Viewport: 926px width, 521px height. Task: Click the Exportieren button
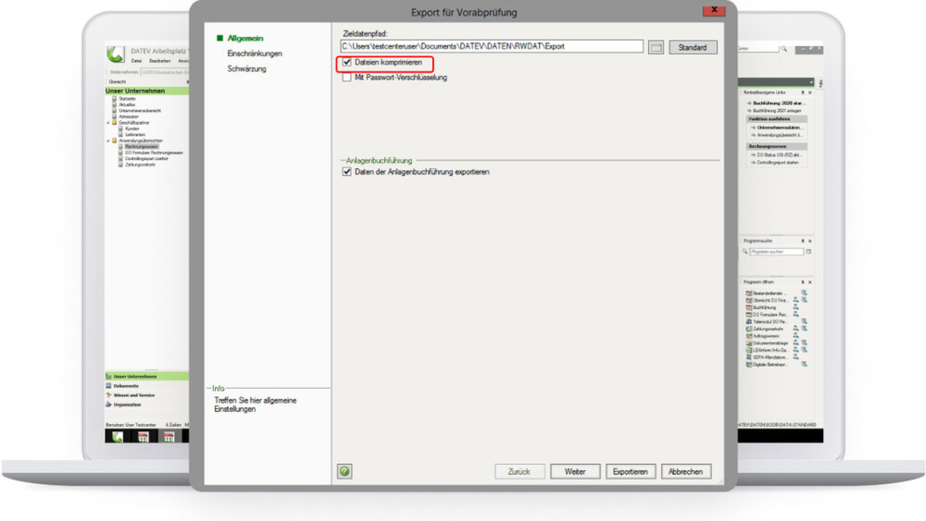pyautogui.click(x=630, y=472)
